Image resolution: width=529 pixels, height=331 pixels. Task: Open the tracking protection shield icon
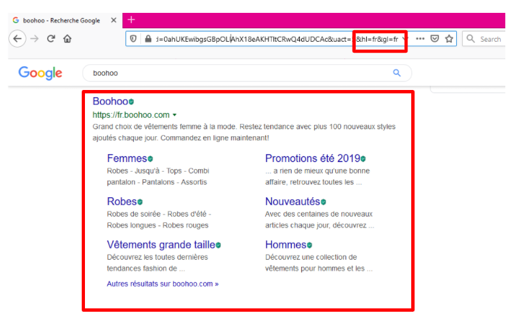pos(133,39)
